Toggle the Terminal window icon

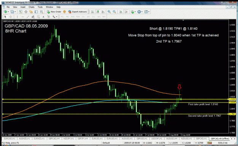[36, 12]
